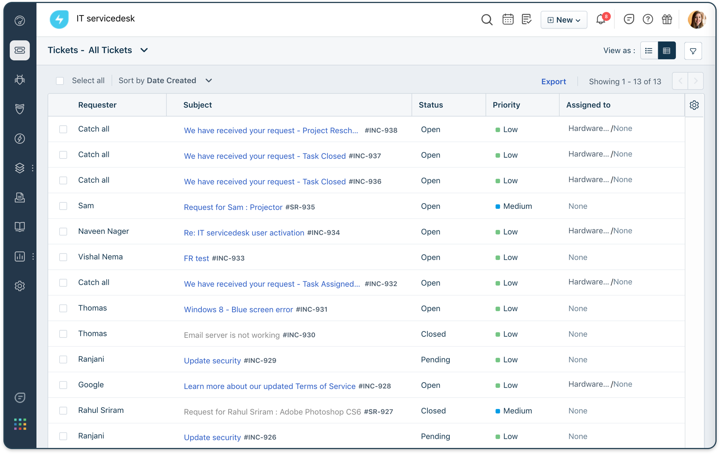The height and width of the screenshot is (454, 720).
Task: Open Admin settings from the sidebar gear
Action: click(20, 286)
